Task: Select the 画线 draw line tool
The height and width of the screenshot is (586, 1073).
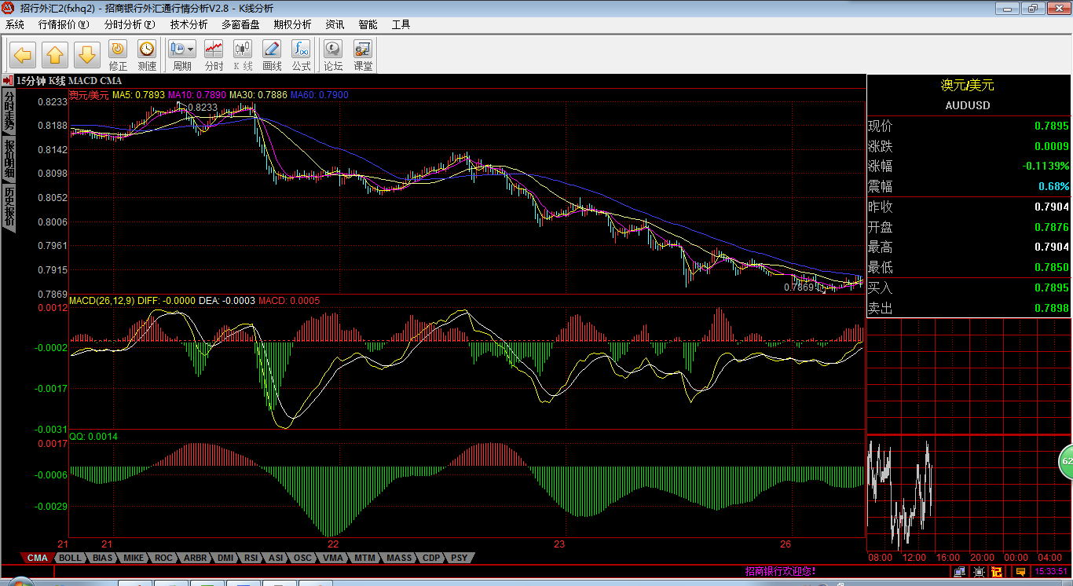Action: click(x=272, y=55)
